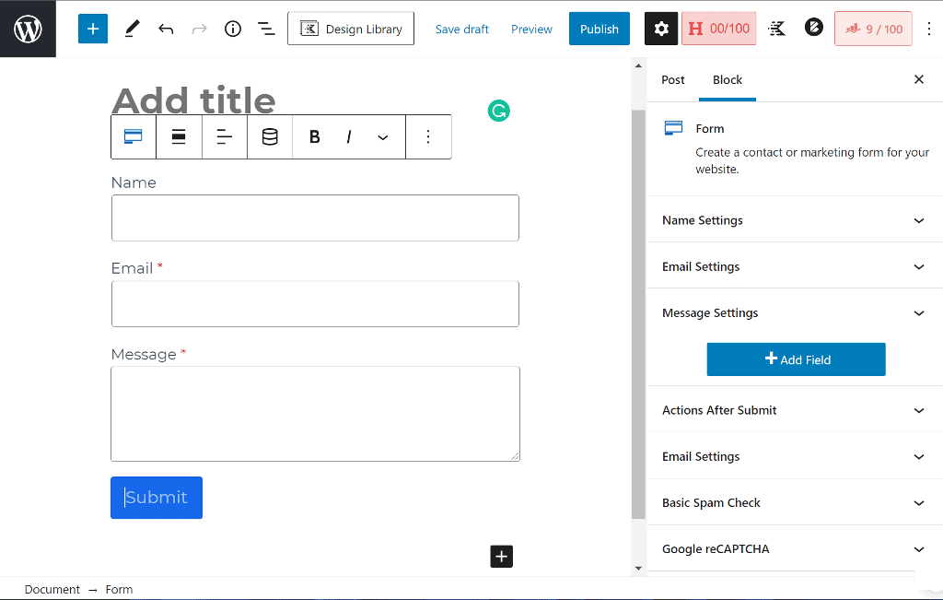Image resolution: width=943 pixels, height=600 pixels.
Task: Expand the Message Settings panel
Action: (794, 312)
